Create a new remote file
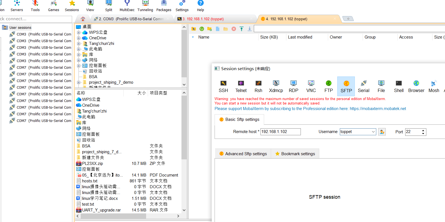Image resolution: width=445 pixels, height=222 pixels. pos(218,29)
